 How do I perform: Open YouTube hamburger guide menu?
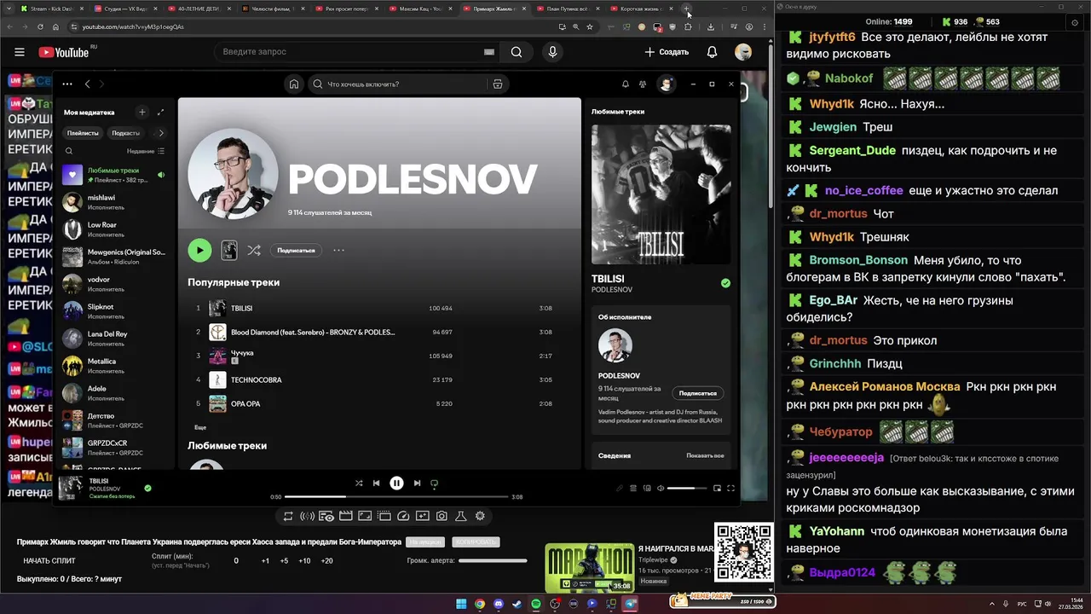pos(20,52)
